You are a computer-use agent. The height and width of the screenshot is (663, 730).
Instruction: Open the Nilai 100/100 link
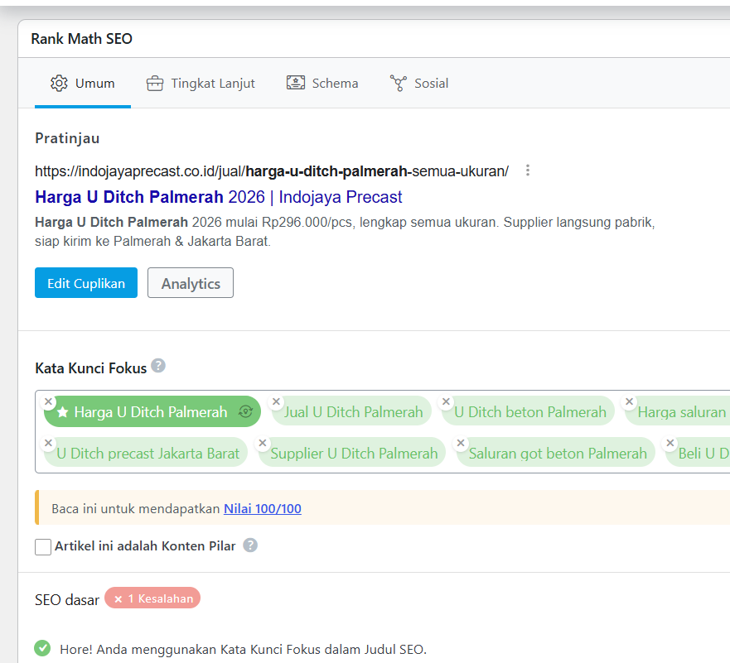point(263,509)
